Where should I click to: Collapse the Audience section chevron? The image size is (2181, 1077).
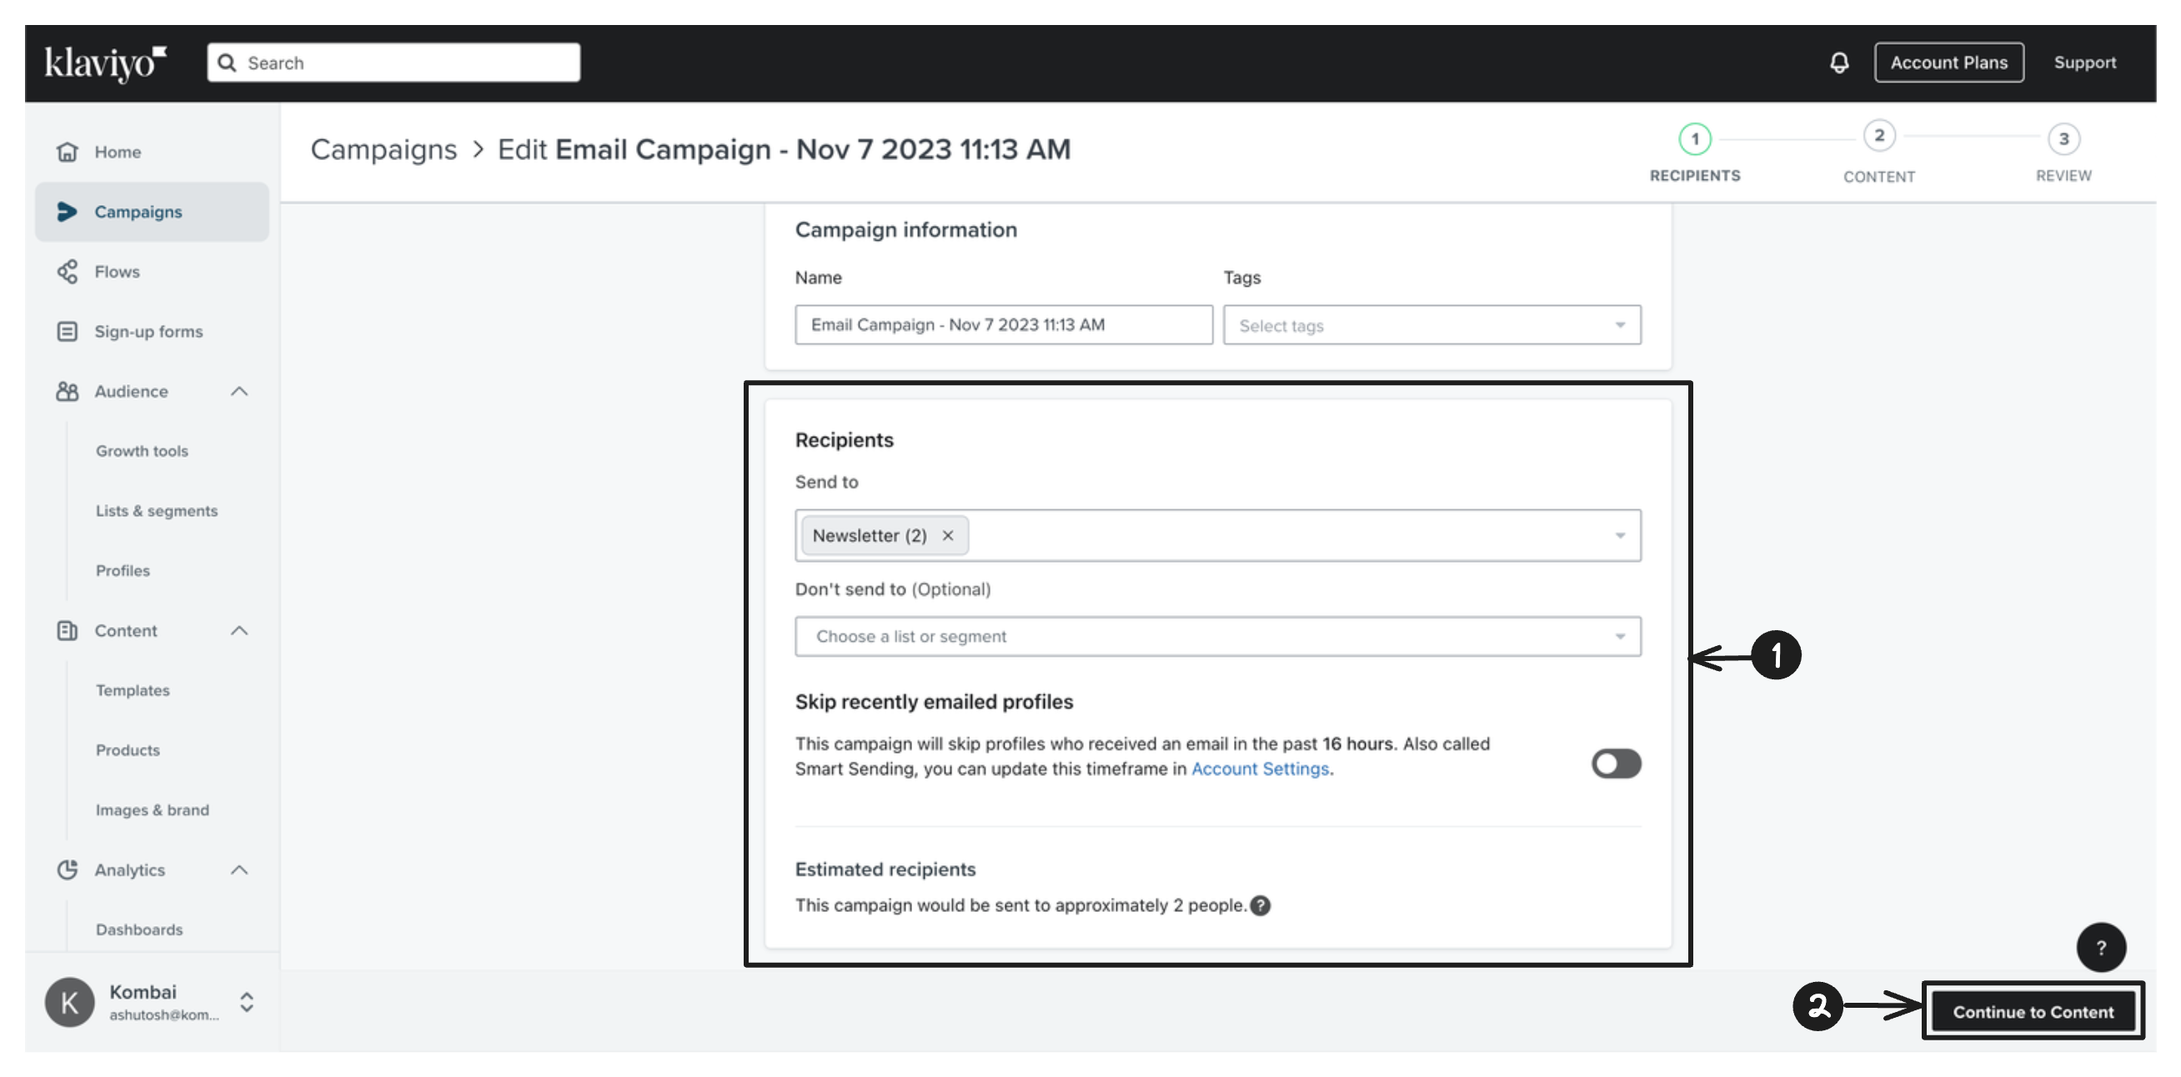click(239, 391)
